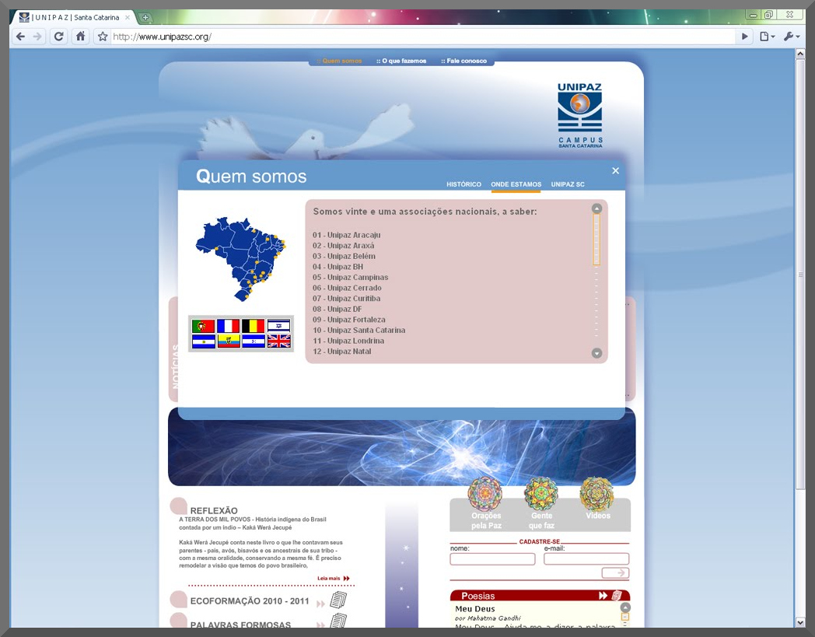Open the page menu dropdown in browser toolbar

[768, 37]
